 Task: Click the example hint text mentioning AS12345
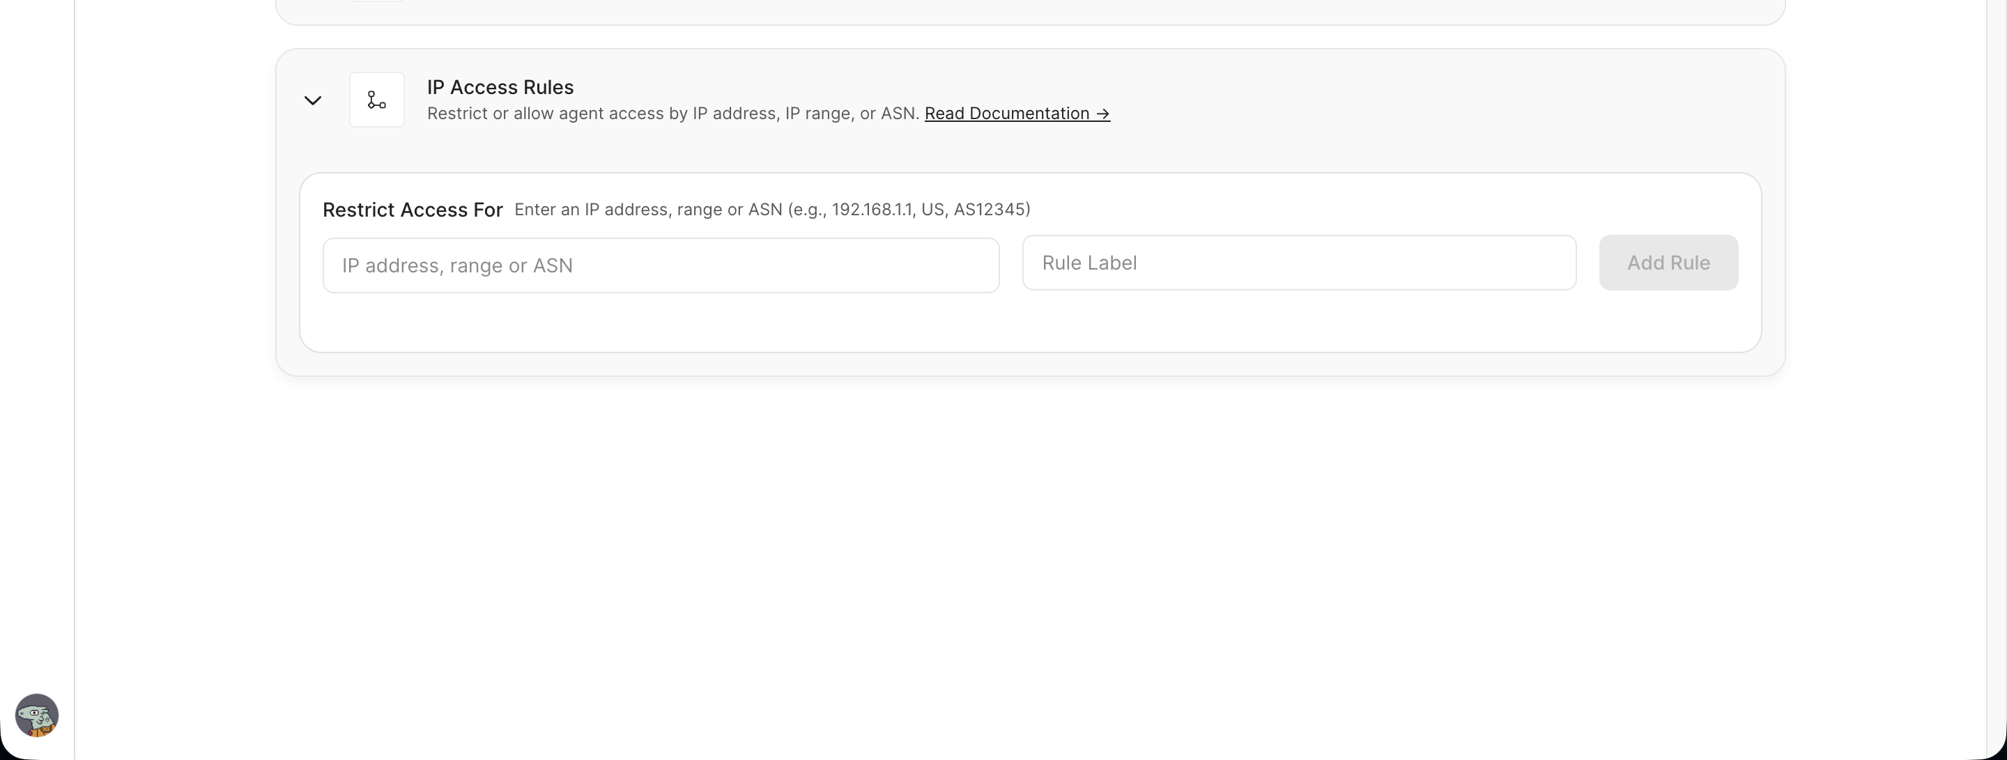coord(772,210)
